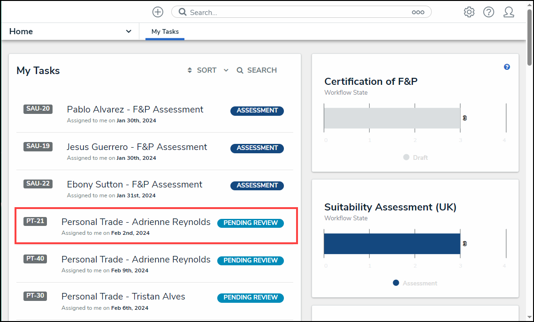
Task: Click the plus create-new icon
Action: [158, 12]
